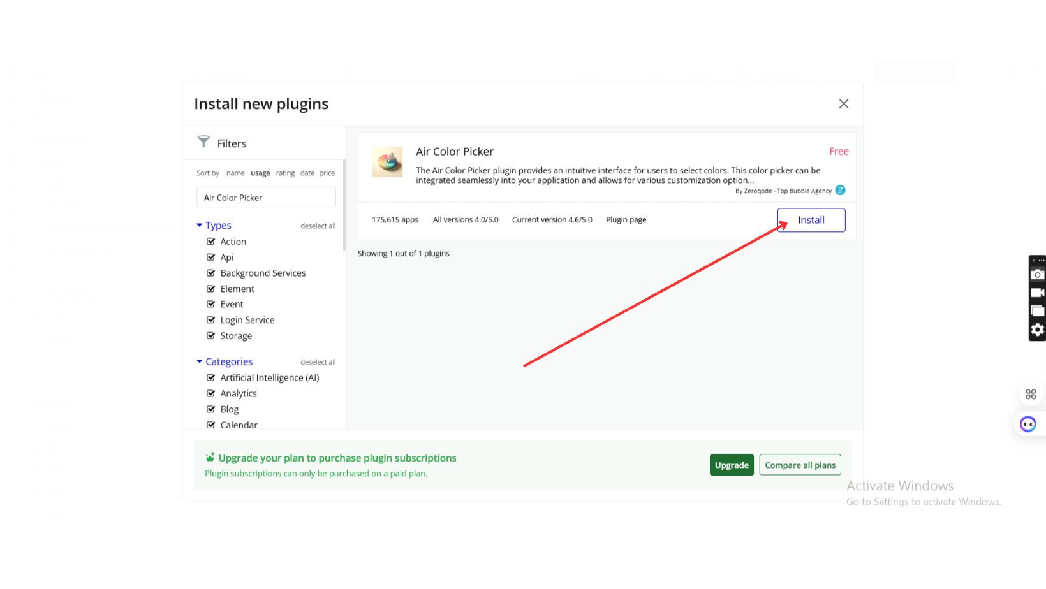Sort plugins by name
This screenshot has width=1046, height=589.
coord(235,173)
